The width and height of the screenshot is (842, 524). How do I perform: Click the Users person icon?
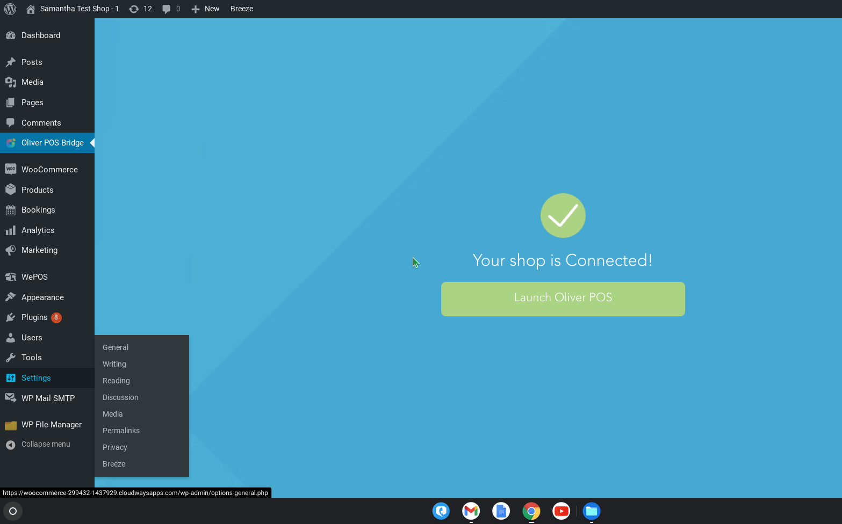[11, 338]
